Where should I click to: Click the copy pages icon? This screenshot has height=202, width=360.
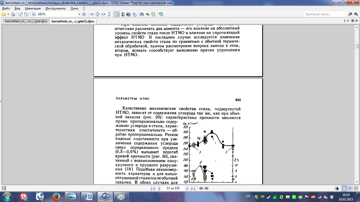coord(153,14)
